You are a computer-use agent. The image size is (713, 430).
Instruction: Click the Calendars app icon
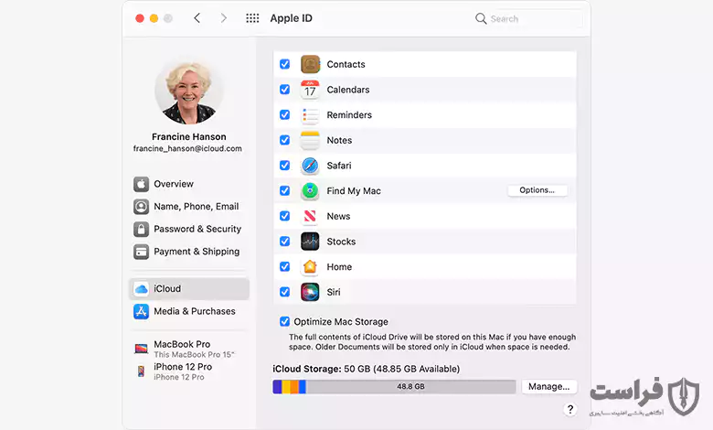tap(310, 90)
